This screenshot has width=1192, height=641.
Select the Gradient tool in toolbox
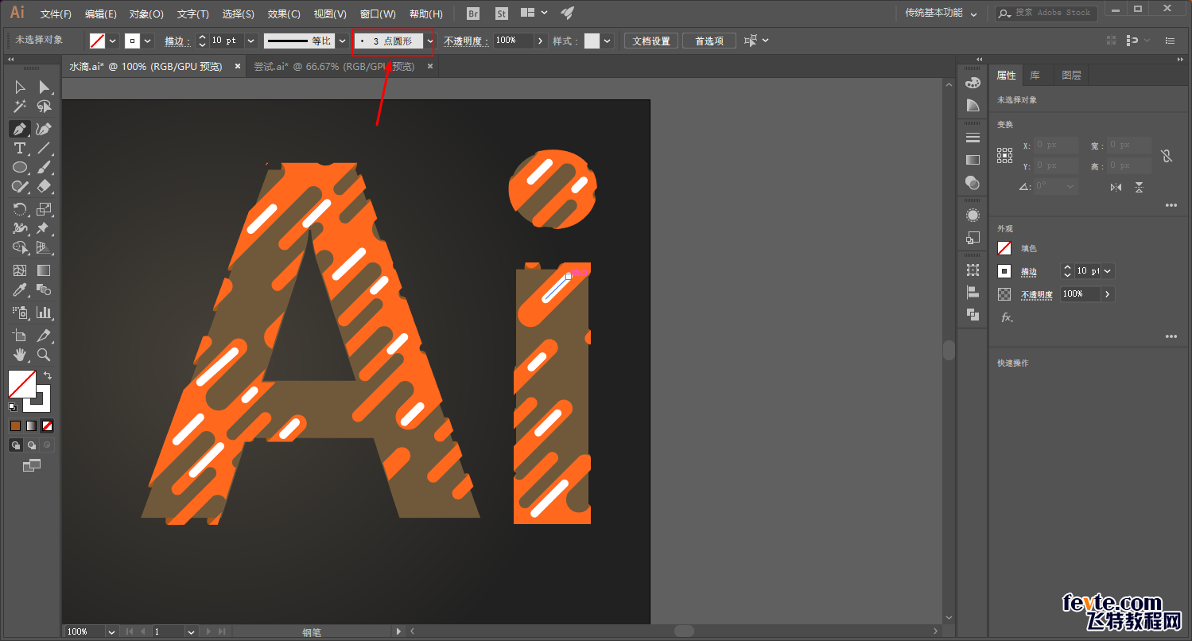[44, 270]
